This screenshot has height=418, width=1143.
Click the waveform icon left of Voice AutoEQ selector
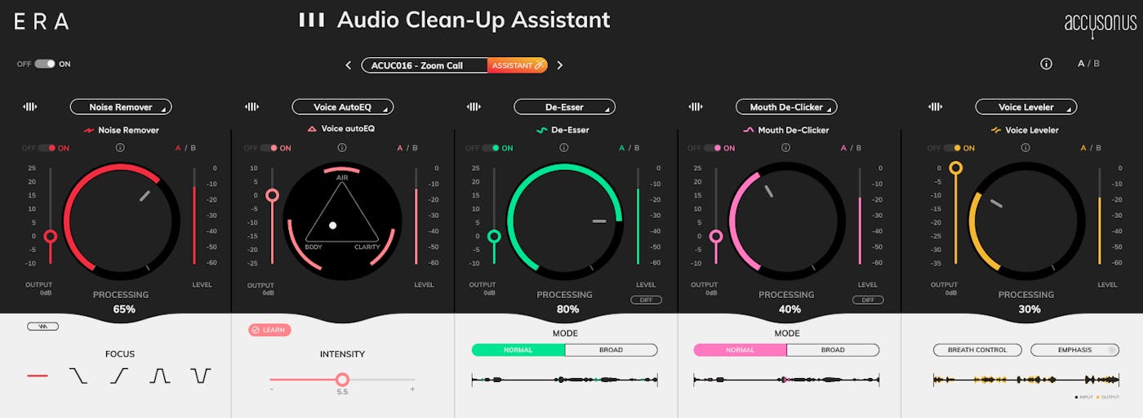(252, 107)
